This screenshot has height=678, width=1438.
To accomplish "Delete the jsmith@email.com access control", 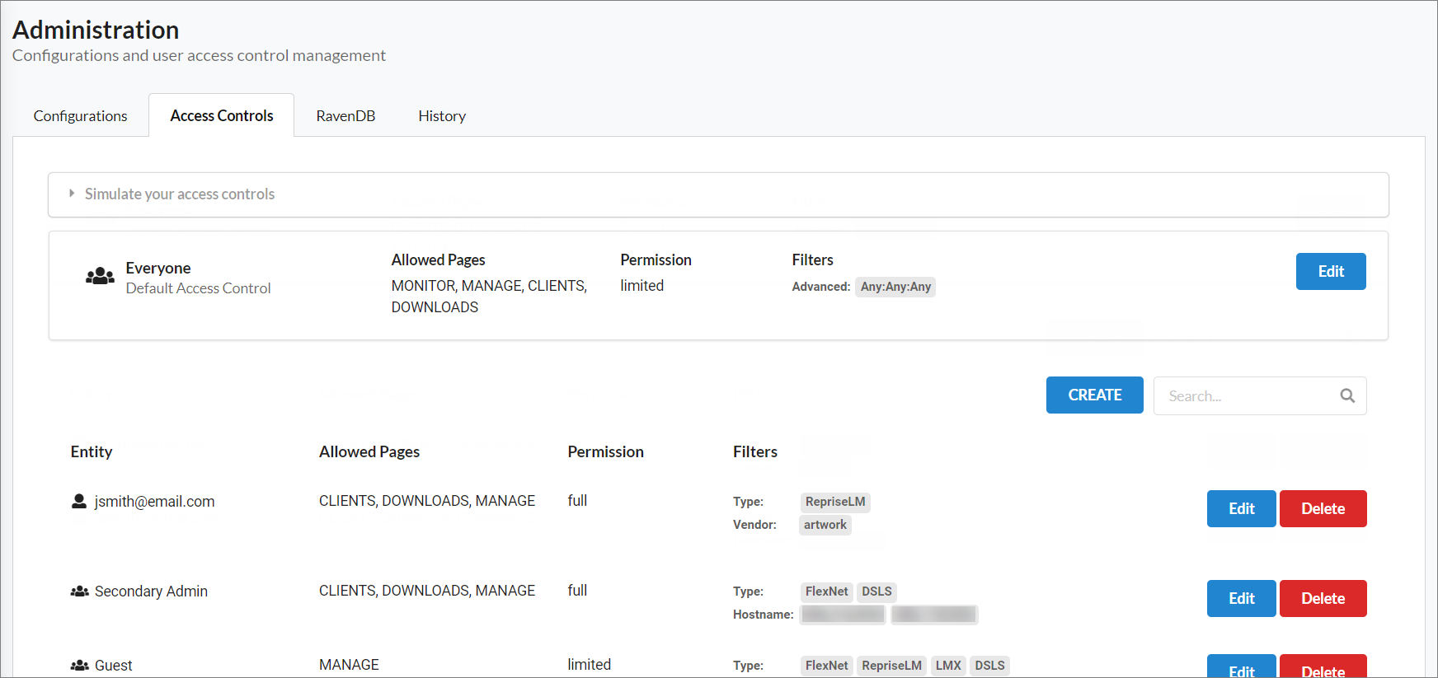I will pyautogui.click(x=1323, y=509).
